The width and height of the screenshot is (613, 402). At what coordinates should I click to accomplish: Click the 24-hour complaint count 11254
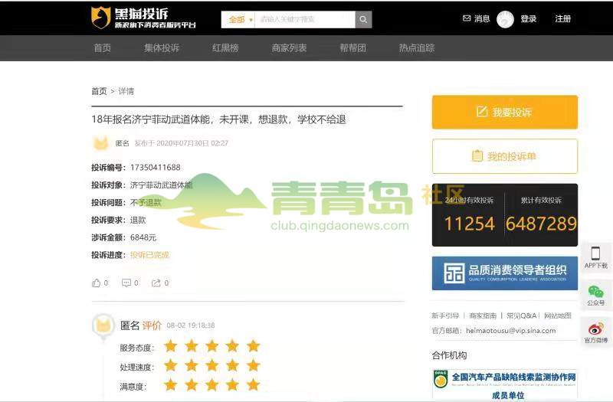click(x=470, y=224)
